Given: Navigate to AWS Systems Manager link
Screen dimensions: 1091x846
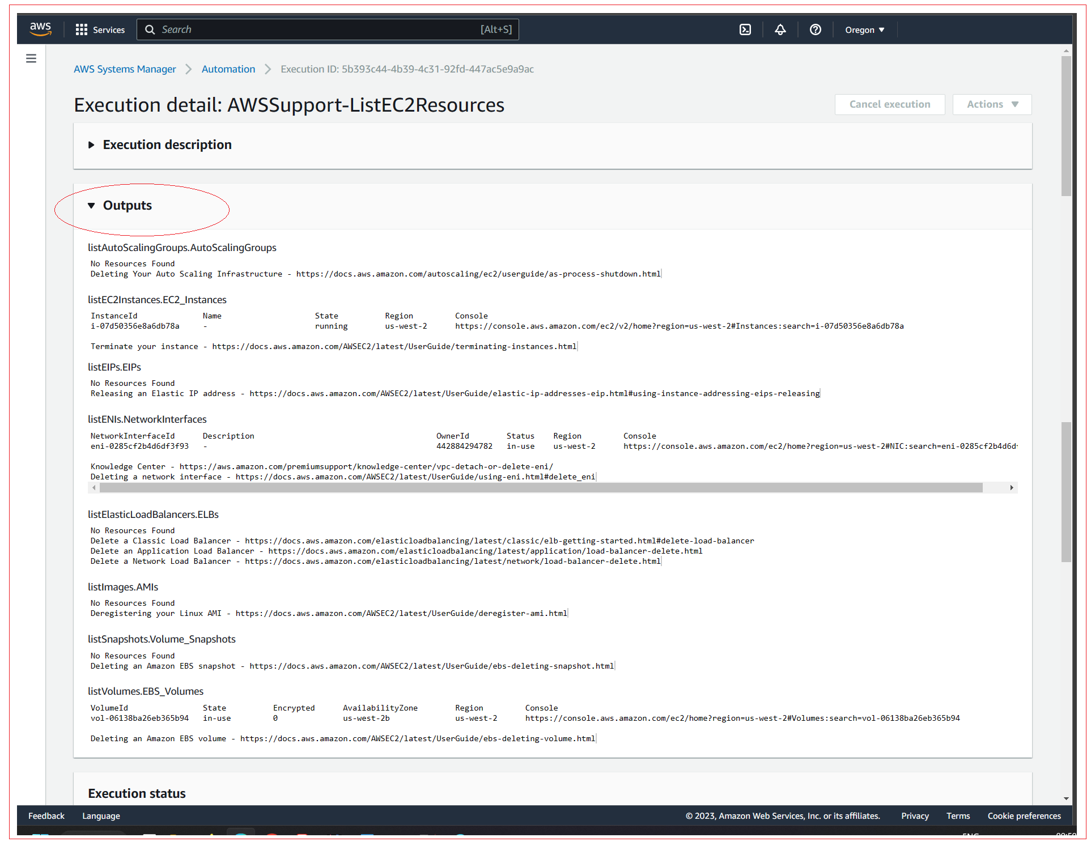Looking at the screenshot, I should coord(124,69).
